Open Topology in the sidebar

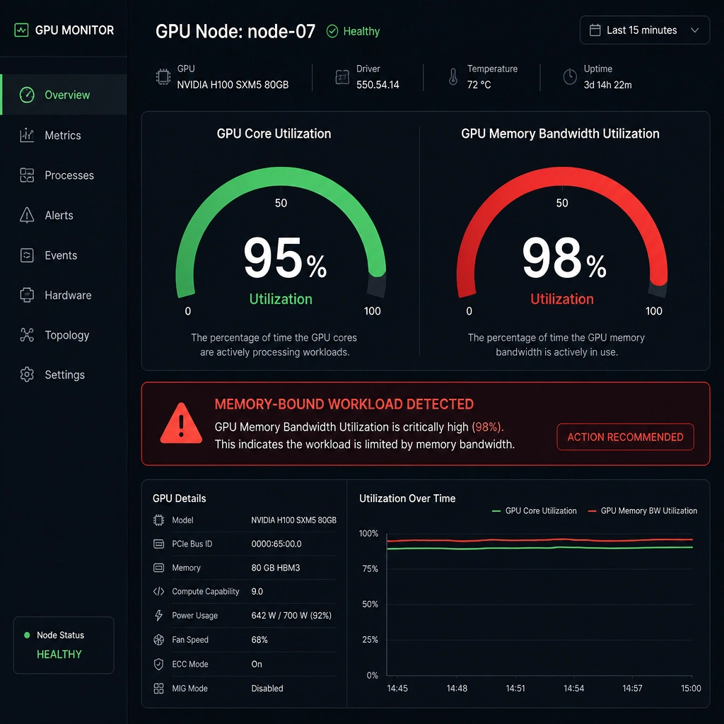(64, 334)
